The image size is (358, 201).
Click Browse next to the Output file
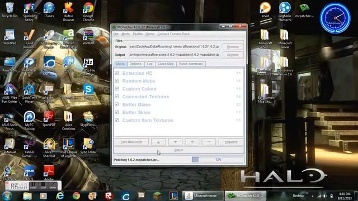point(233,55)
